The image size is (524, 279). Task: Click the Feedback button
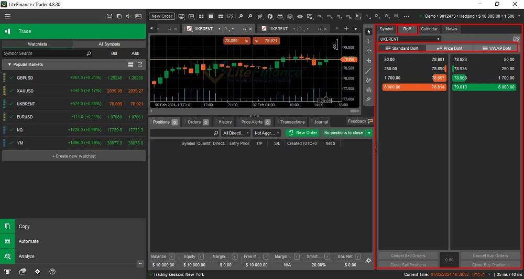[x=361, y=121]
